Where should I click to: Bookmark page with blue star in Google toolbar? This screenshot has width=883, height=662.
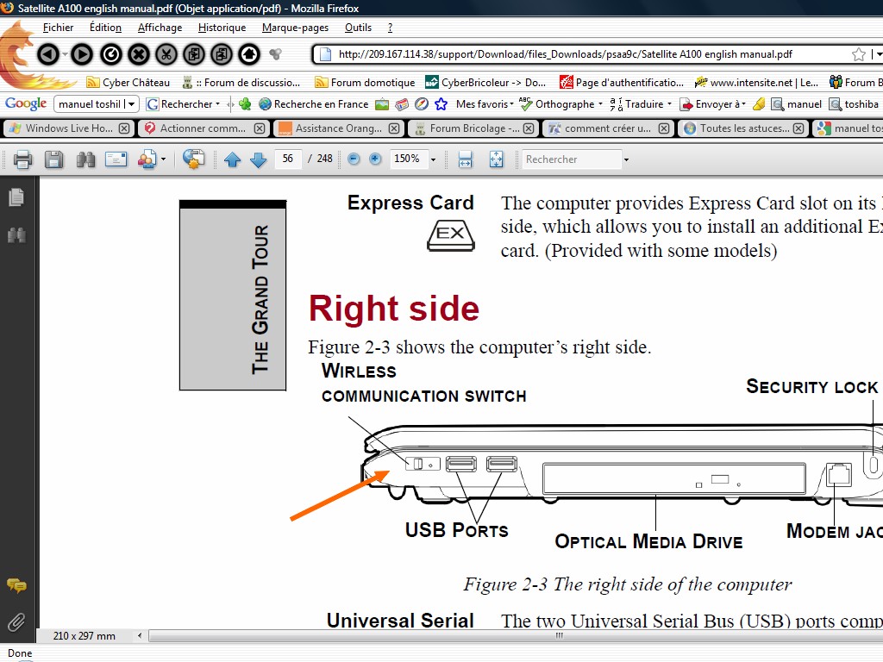[441, 104]
